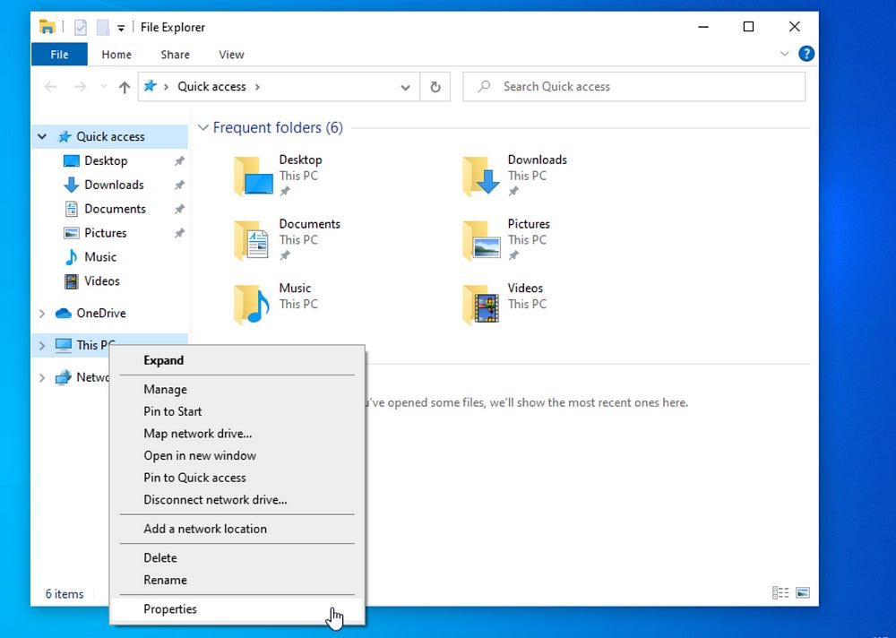Screen dimensions: 896x638
Task: Click Quick access text in address bar
Action: (211, 86)
